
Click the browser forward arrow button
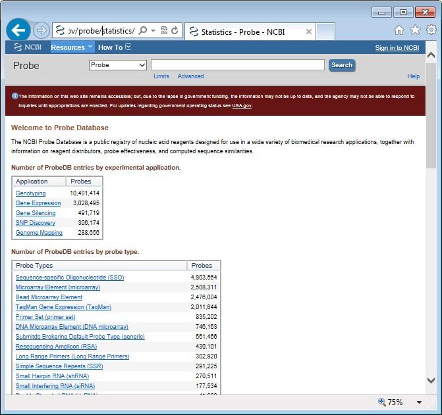click(x=41, y=30)
